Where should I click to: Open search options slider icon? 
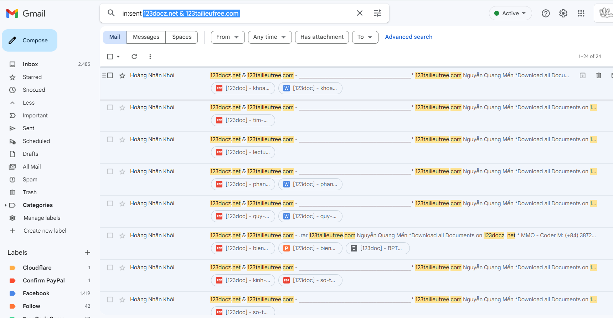(377, 13)
